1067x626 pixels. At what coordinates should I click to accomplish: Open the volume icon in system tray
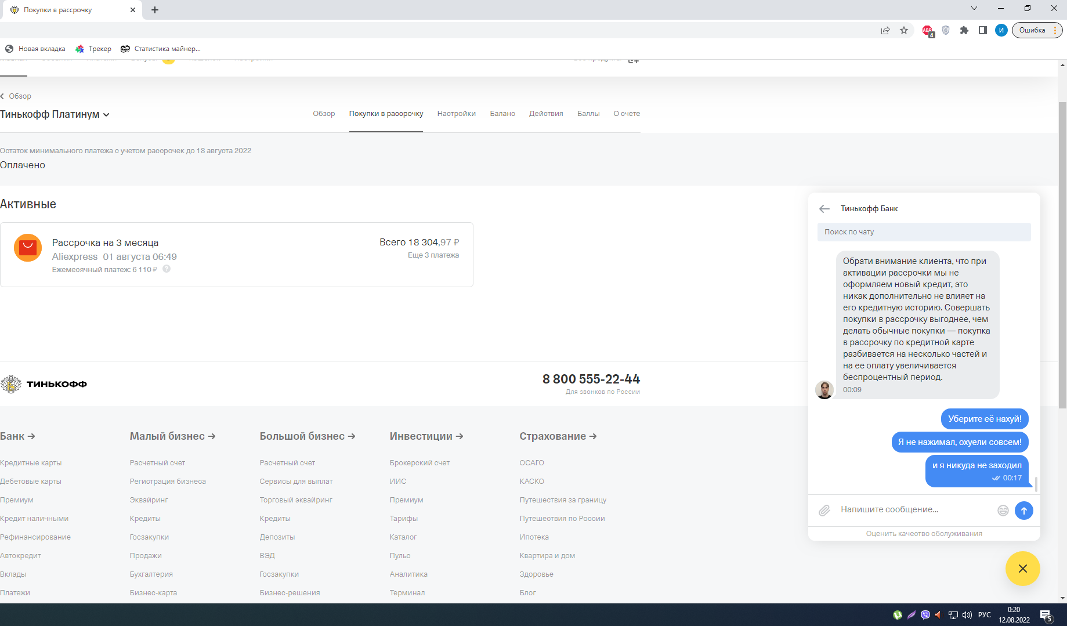coord(967,615)
